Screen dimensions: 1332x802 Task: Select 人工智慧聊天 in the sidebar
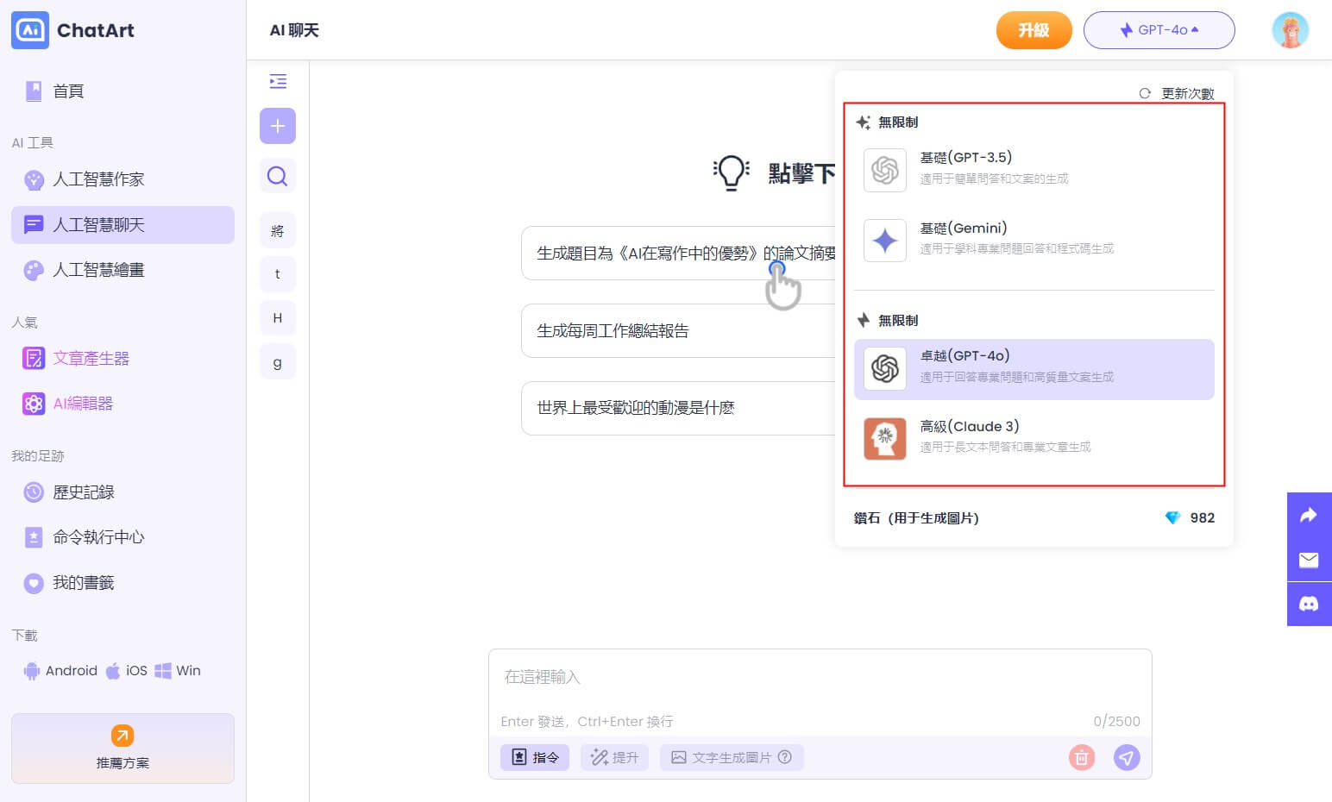click(123, 225)
